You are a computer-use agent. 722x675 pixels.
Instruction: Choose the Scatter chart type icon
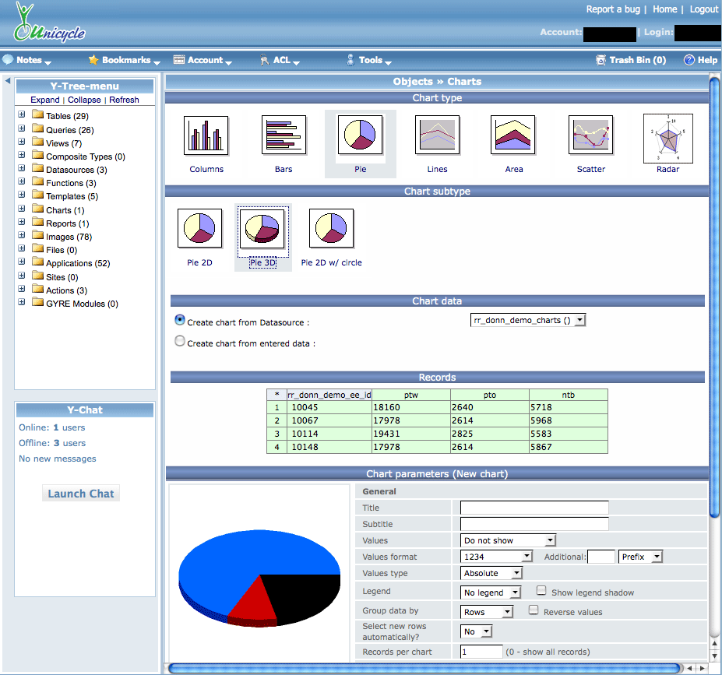tap(590, 135)
